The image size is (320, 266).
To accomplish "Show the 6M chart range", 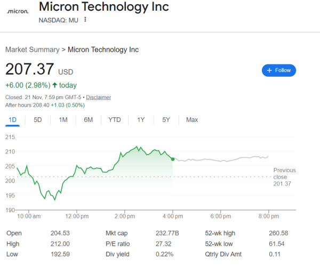I will click(89, 120).
